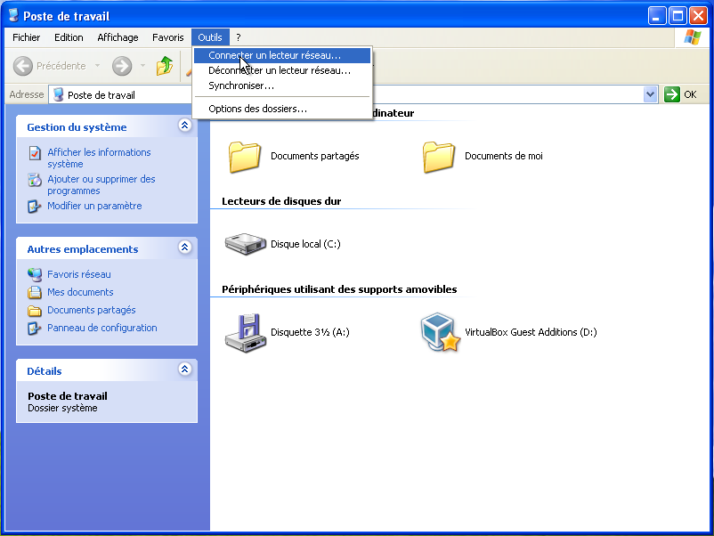The image size is (714, 536).
Task: Open the Affichage menu
Action: tap(118, 37)
